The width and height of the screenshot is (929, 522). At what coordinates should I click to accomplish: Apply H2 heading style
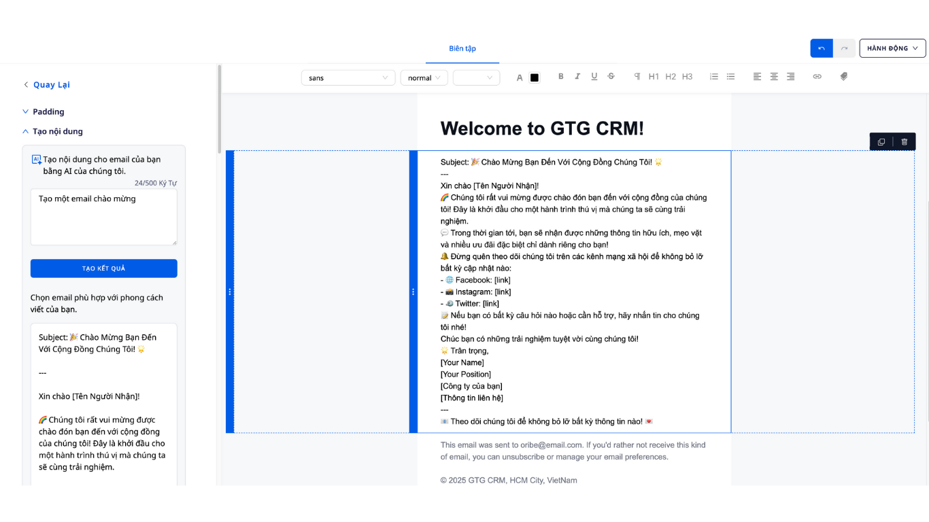(x=671, y=77)
